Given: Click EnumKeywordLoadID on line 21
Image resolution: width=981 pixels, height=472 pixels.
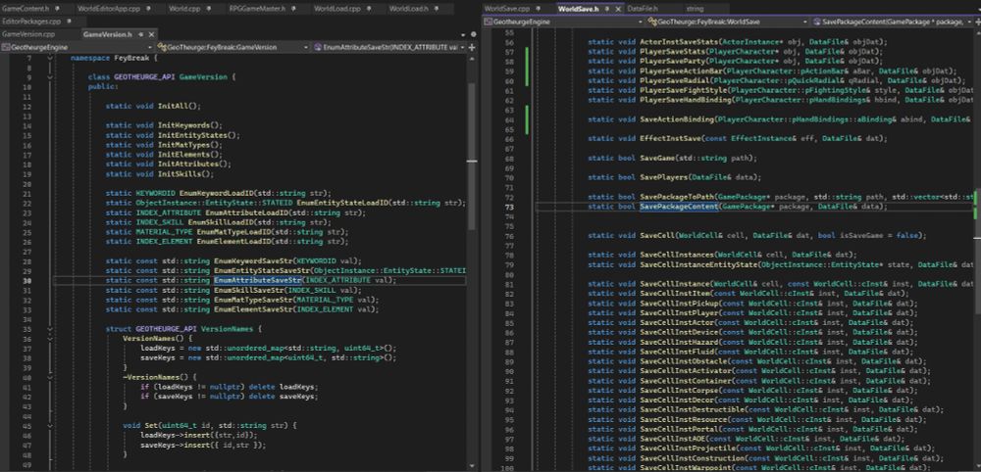Looking at the screenshot, I should coord(216,193).
